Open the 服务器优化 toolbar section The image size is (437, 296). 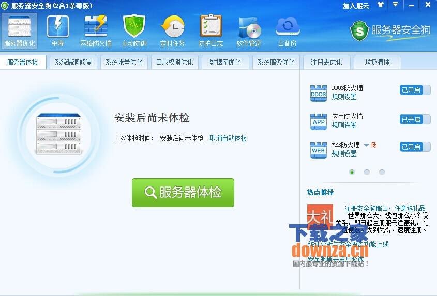pos(19,32)
